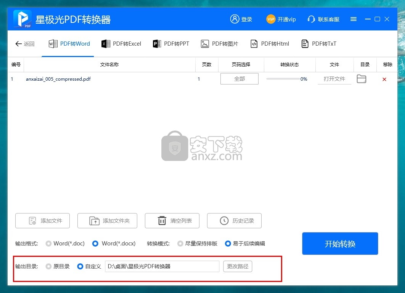Screen dimensions: 405x293
Task: Open the 全部 page selection box
Action: pos(239,79)
